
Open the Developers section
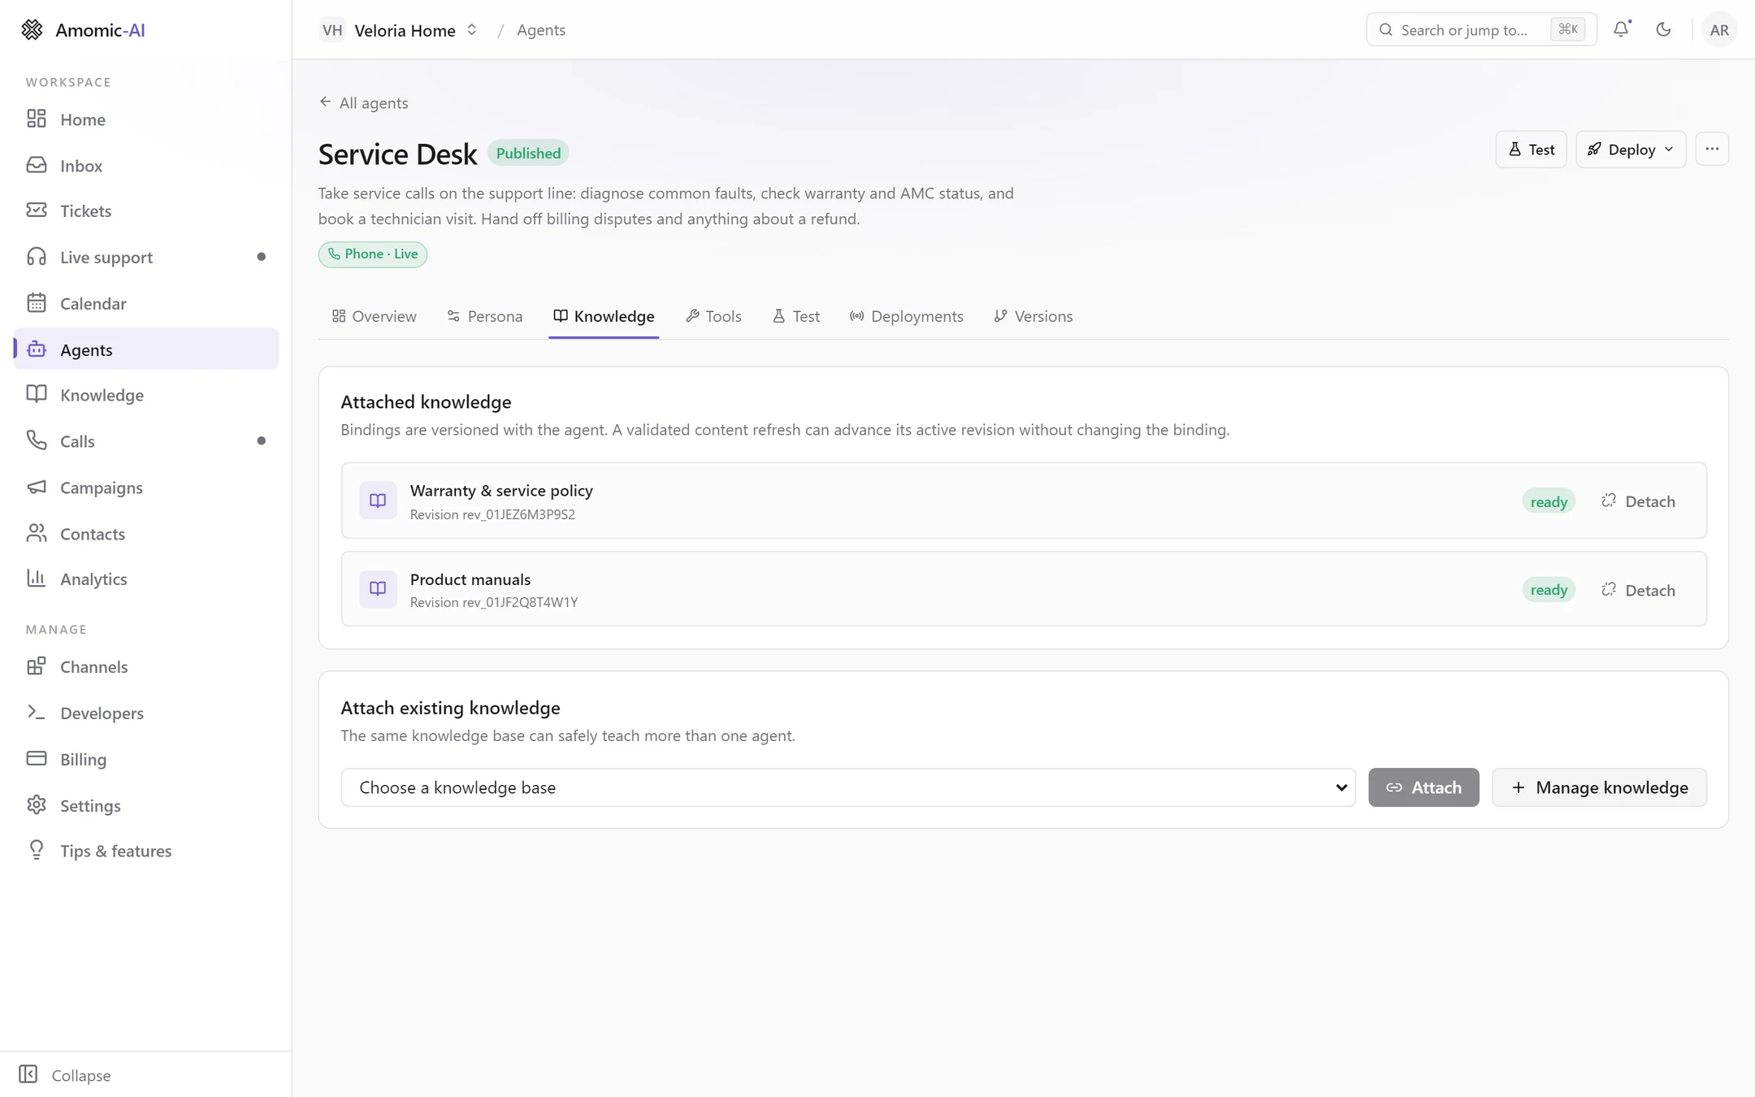pyautogui.click(x=146, y=713)
